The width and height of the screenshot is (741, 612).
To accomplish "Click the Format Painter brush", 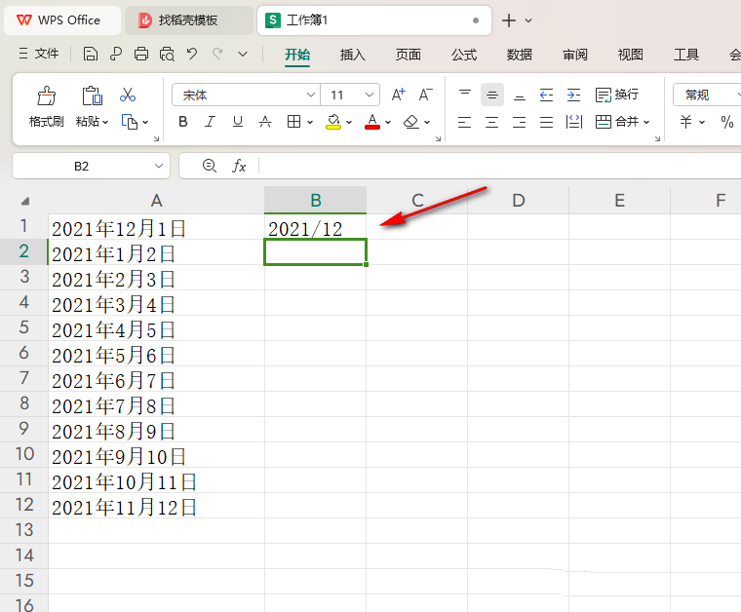I will tap(47, 96).
